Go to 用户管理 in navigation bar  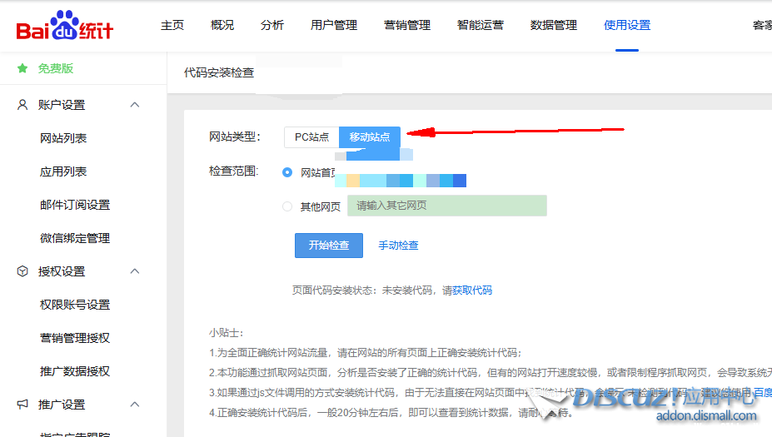[x=334, y=25]
